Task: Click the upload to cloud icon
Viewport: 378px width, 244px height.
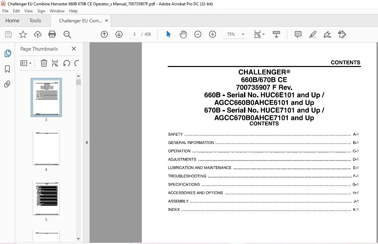Action: (x=38, y=34)
